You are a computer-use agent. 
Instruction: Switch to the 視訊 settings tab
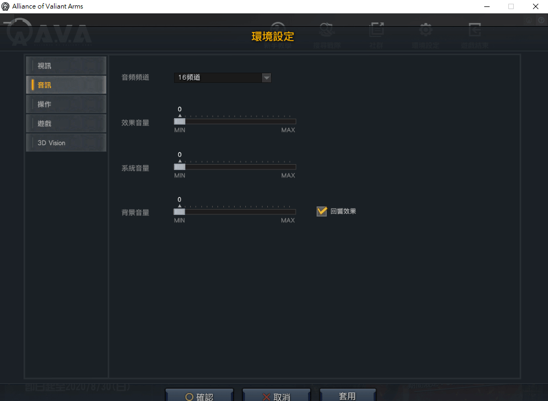pos(66,66)
